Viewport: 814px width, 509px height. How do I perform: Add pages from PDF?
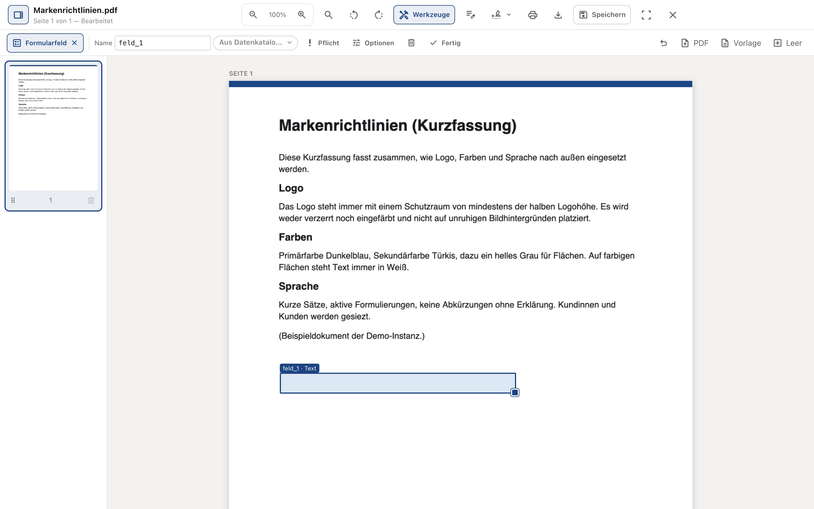695,43
